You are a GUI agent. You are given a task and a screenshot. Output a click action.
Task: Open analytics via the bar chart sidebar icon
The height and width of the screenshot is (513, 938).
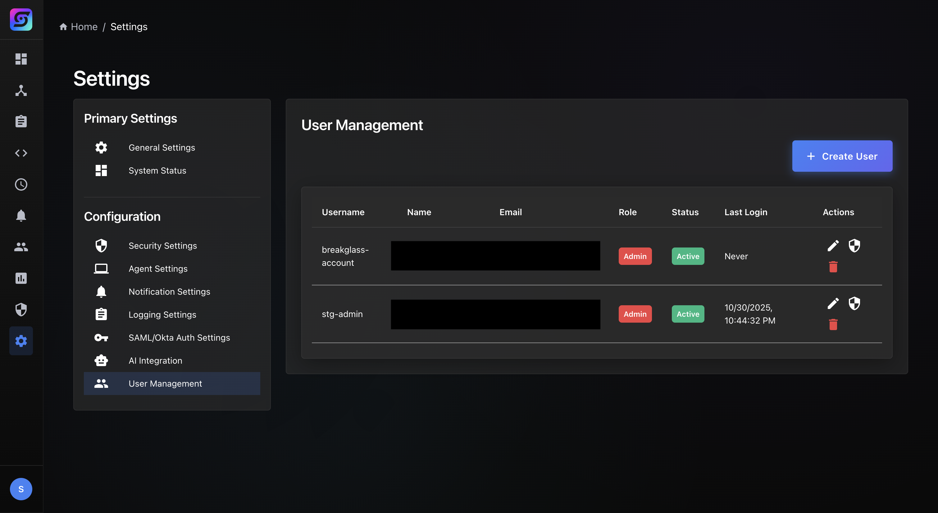pos(21,278)
